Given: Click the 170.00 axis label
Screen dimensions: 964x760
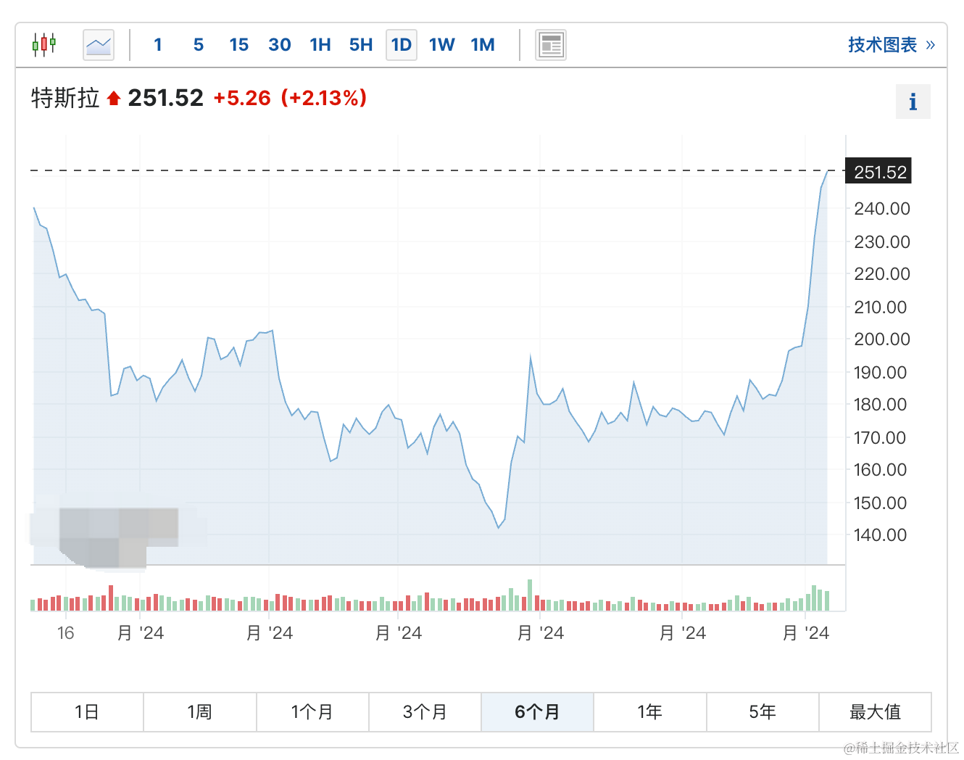Looking at the screenshot, I should (x=881, y=438).
